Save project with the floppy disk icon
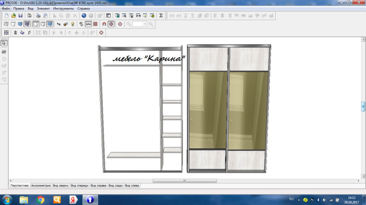This screenshot has height=205, width=366. point(20,15)
